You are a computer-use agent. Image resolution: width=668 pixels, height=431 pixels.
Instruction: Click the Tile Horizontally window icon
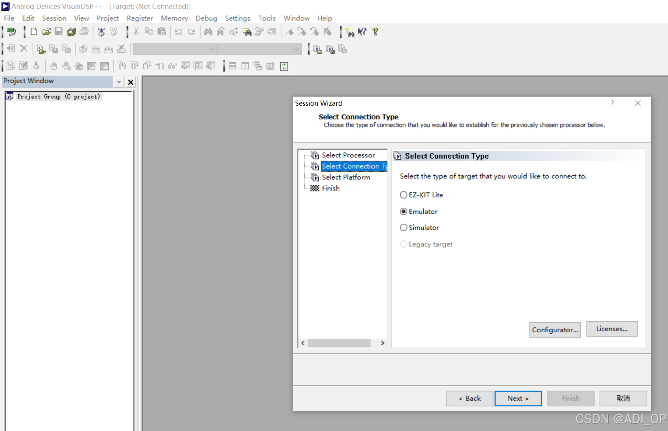pos(232,66)
